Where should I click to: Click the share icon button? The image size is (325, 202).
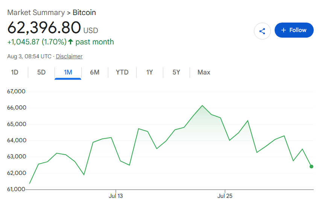tap(262, 31)
